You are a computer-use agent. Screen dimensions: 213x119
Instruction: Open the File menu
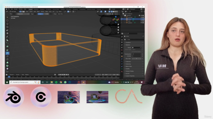pyautogui.click(x=9, y=9)
